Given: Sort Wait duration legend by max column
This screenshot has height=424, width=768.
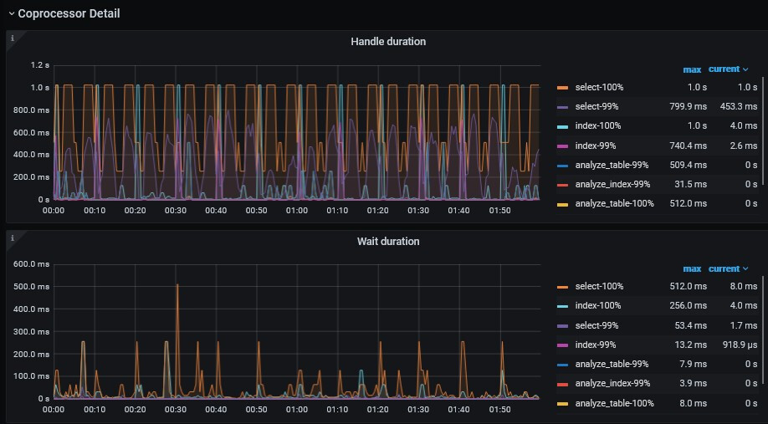Looking at the screenshot, I should (691, 269).
